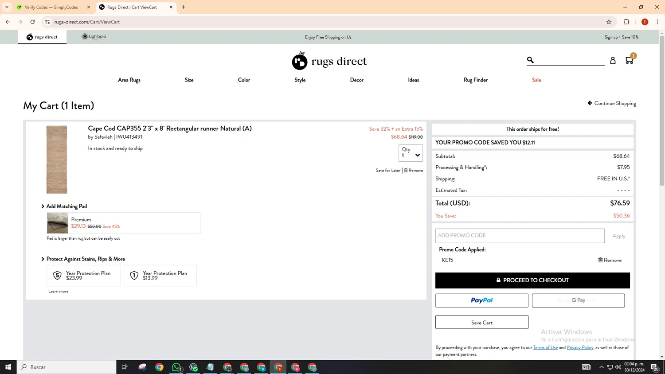Open the Color menu
Screen dimensions: 665x374
click(244, 80)
